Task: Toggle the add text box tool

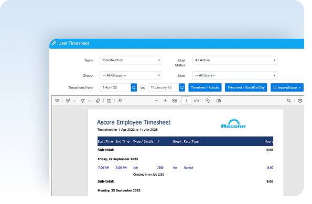Action: 109,100
